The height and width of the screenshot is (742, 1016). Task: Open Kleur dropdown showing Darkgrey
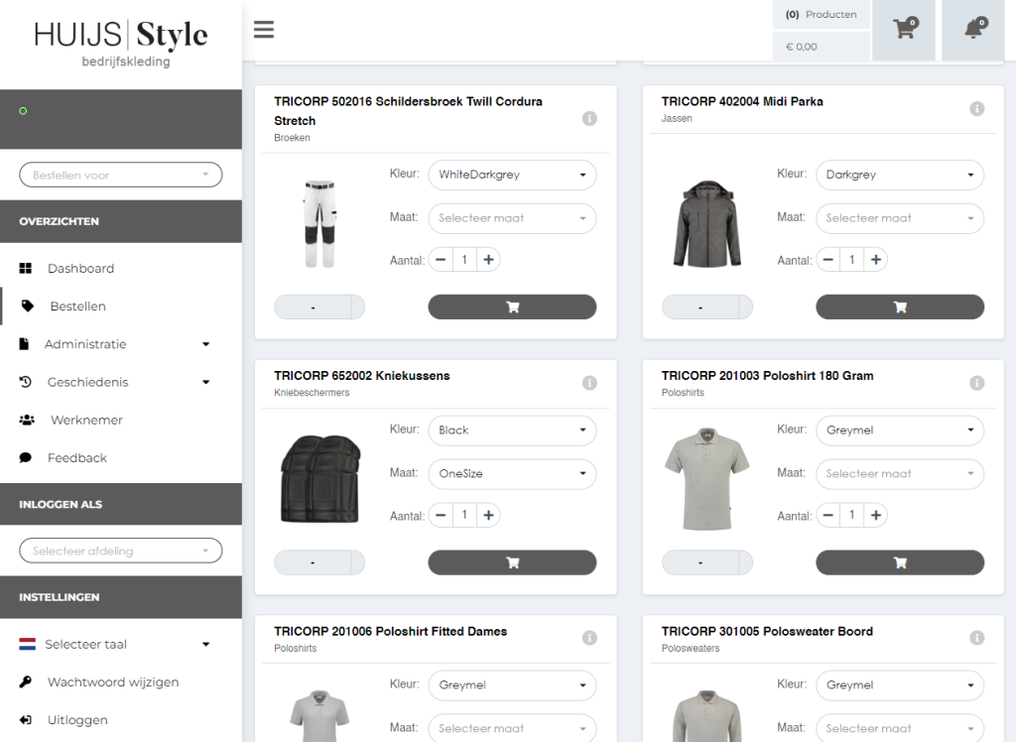(899, 175)
